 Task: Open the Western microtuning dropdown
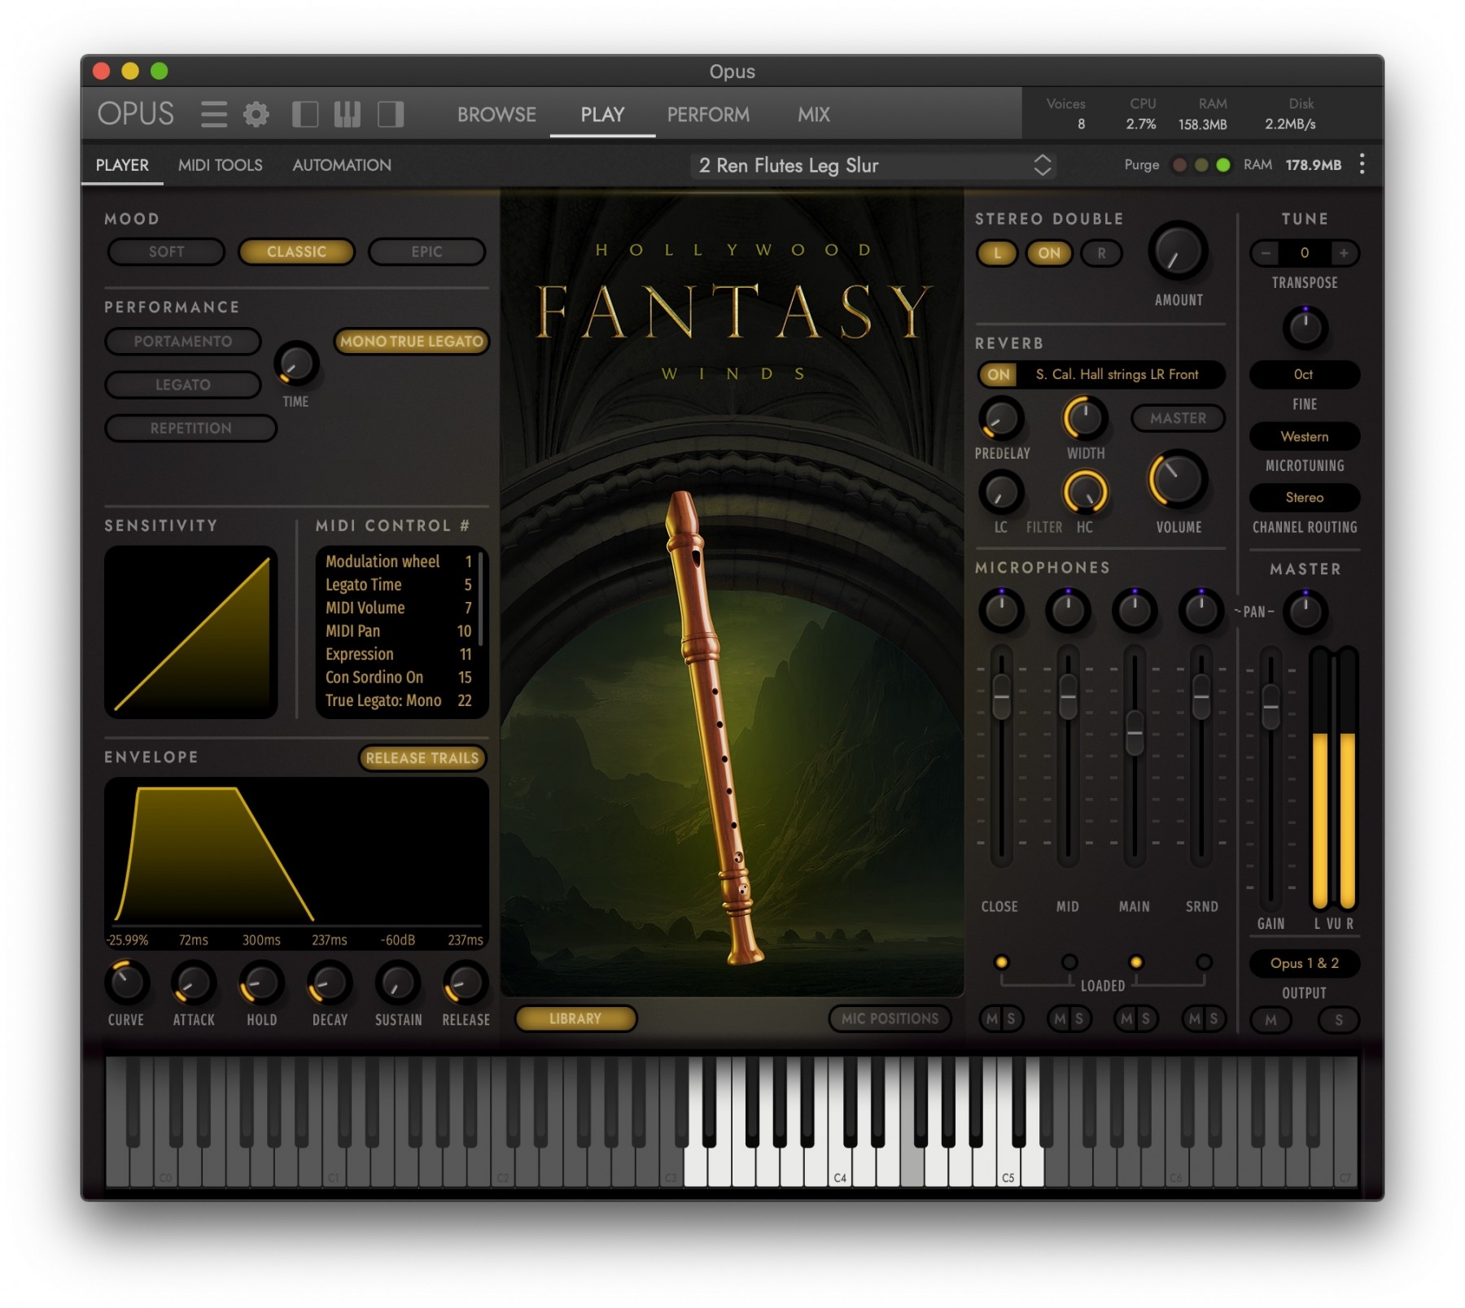coord(1304,436)
